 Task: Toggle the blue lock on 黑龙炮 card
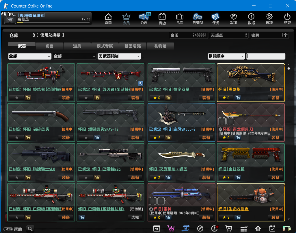coord(238,98)
